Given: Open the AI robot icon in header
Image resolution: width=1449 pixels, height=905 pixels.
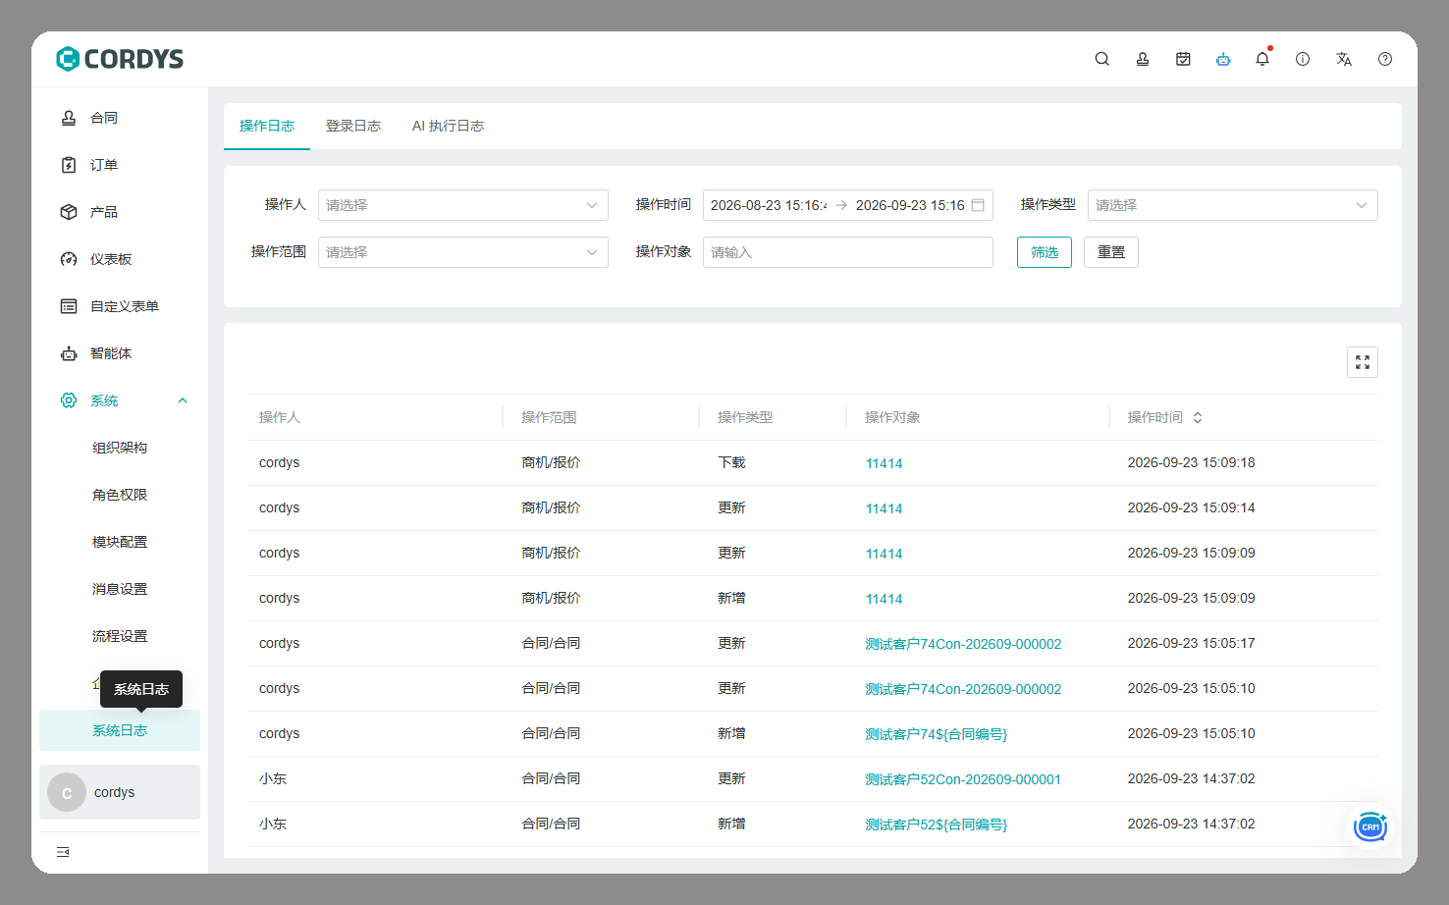Looking at the screenshot, I should [1223, 59].
